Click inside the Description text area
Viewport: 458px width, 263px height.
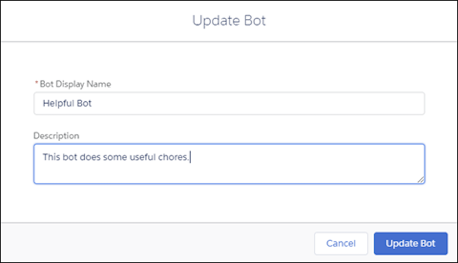pos(229,164)
